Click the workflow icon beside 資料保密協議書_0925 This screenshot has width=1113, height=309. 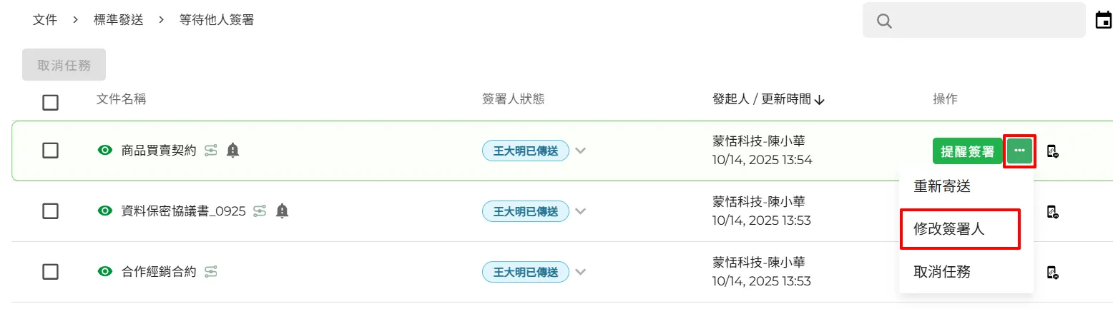tap(260, 211)
